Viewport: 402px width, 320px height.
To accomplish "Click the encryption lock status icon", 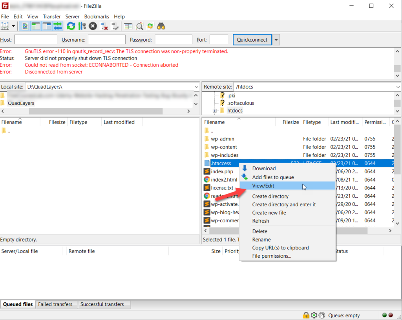I will point(305,315).
